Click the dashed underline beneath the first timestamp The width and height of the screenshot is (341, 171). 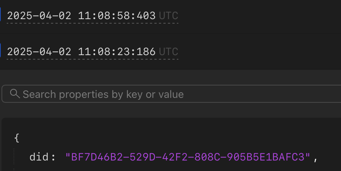pyautogui.click(x=92, y=23)
